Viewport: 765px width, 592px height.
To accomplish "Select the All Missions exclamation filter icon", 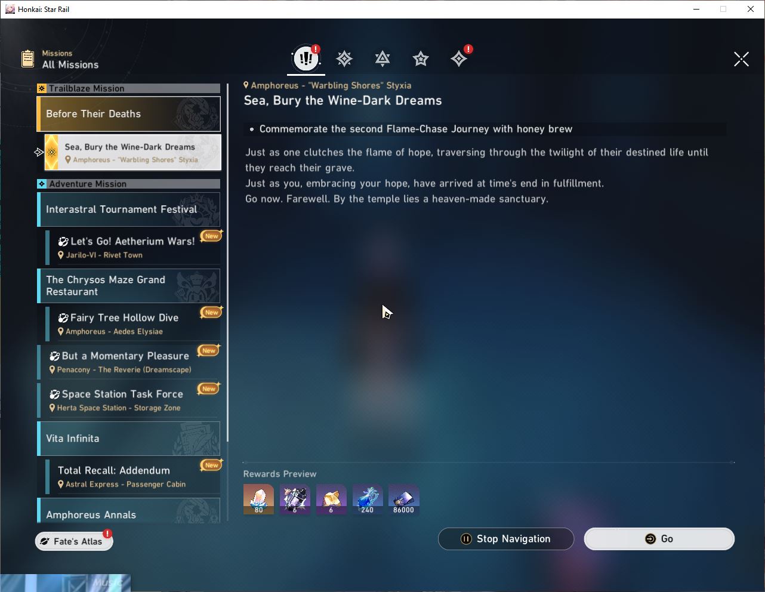I will click(306, 58).
